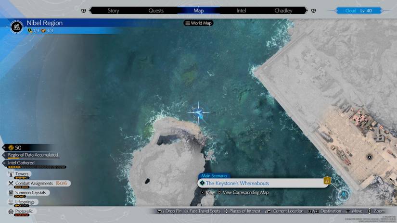
Task: Click View Corresponding Map prompt
Action: coord(243,193)
